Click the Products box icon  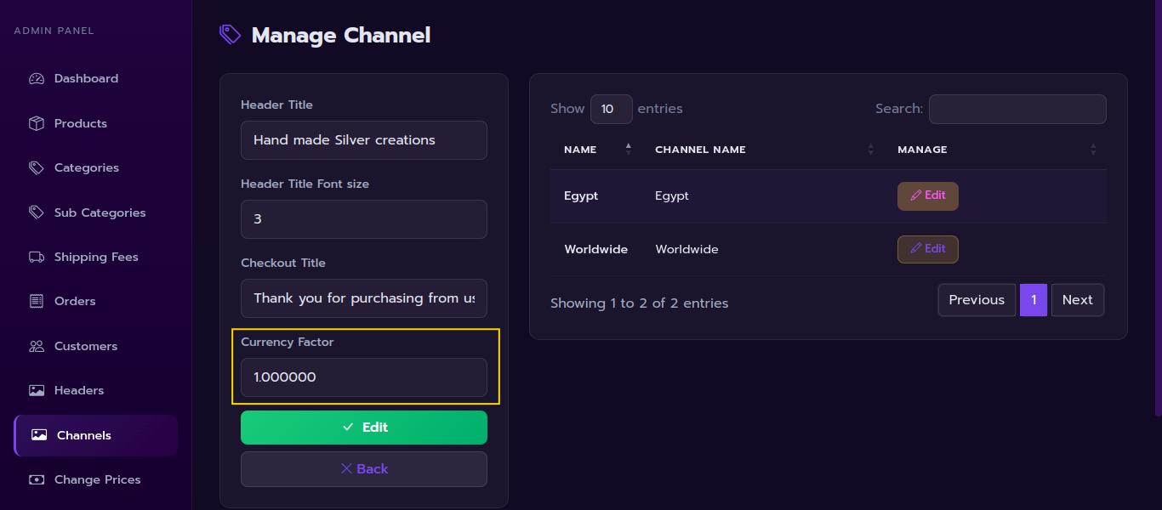point(36,123)
